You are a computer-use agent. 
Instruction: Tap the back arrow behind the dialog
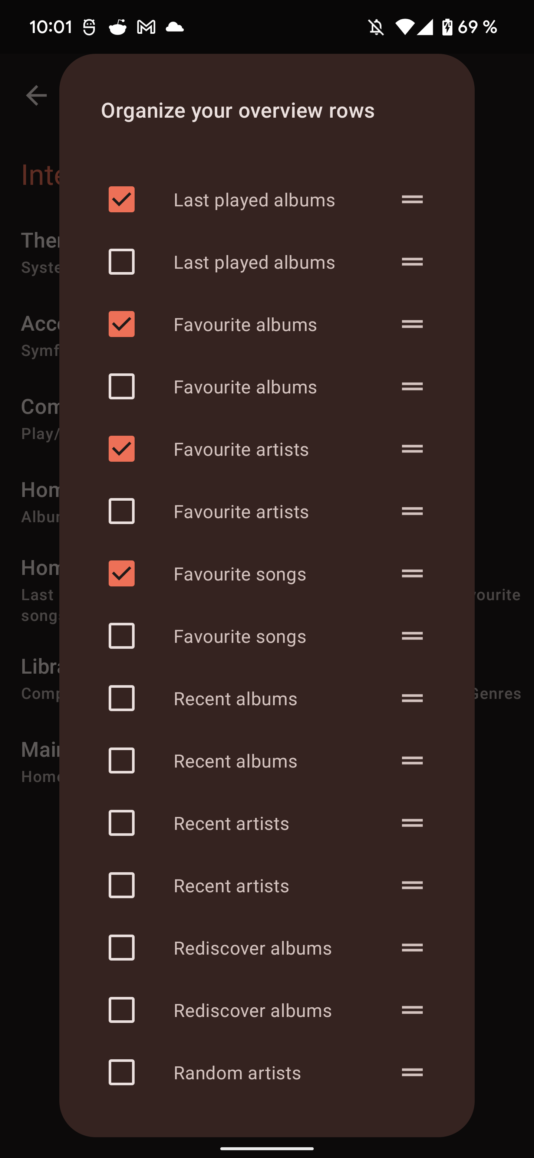36,95
